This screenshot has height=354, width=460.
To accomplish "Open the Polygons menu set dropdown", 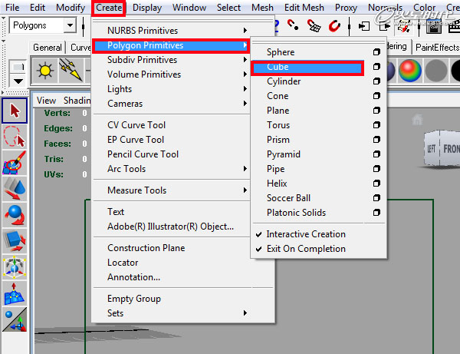I will pos(70,25).
